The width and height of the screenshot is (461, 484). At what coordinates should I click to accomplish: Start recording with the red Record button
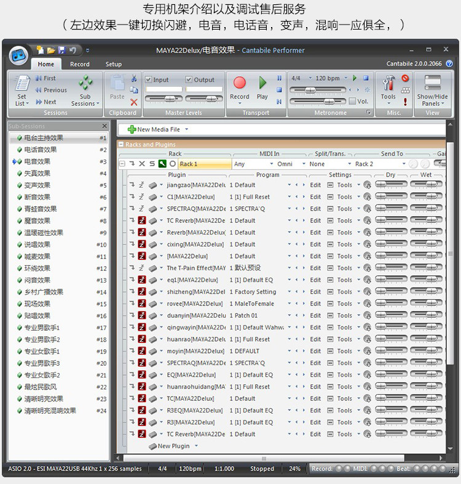240,83
